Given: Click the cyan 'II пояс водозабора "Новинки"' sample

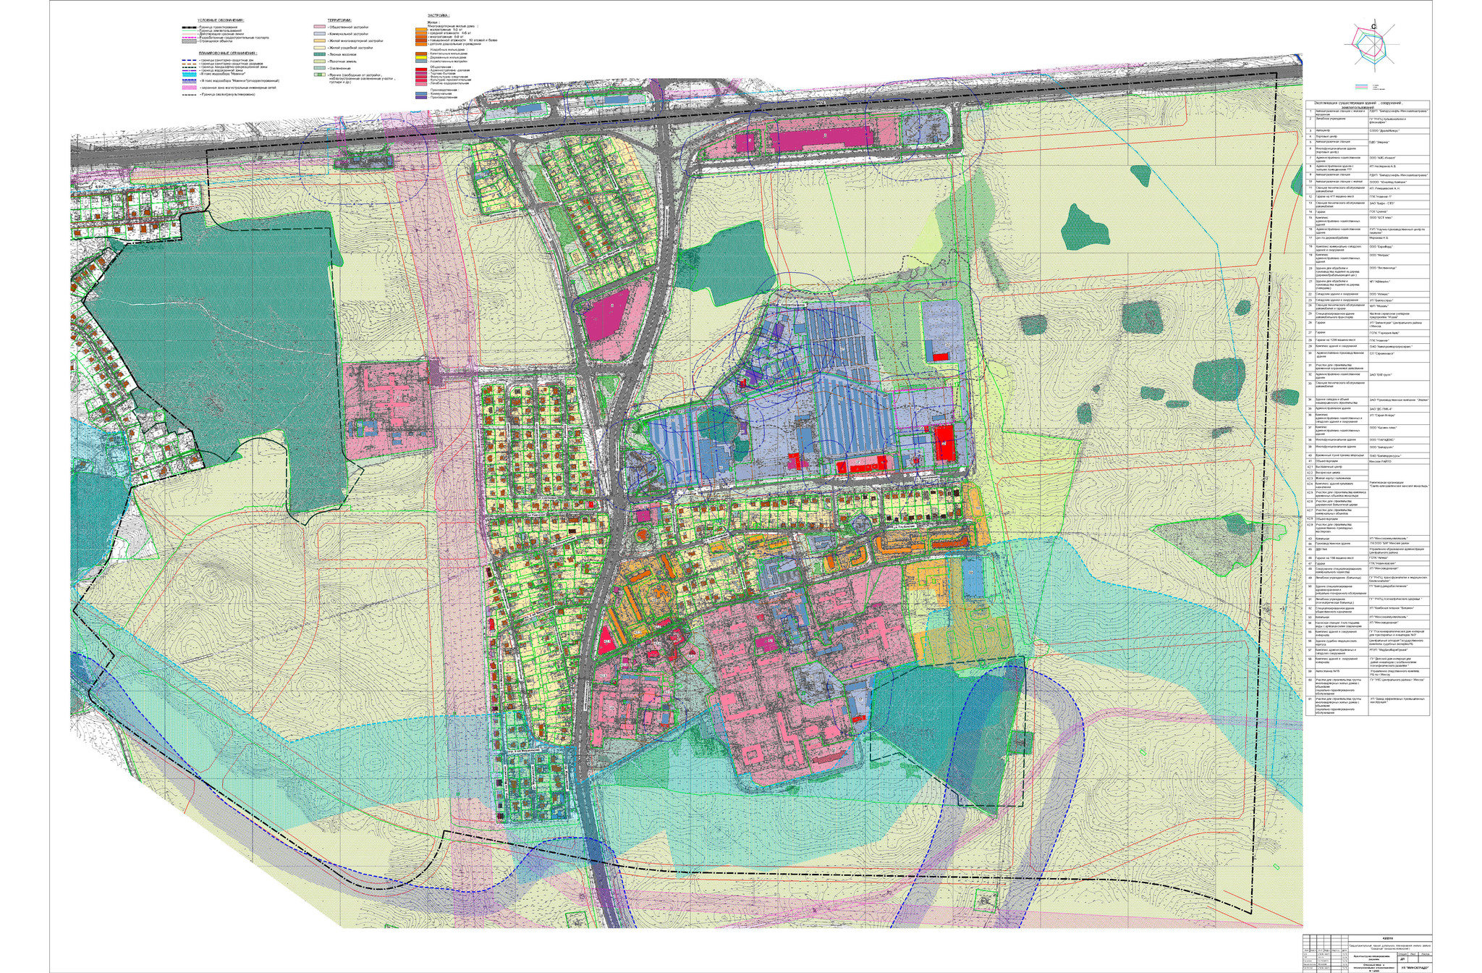Looking at the screenshot, I should [190, 75].
